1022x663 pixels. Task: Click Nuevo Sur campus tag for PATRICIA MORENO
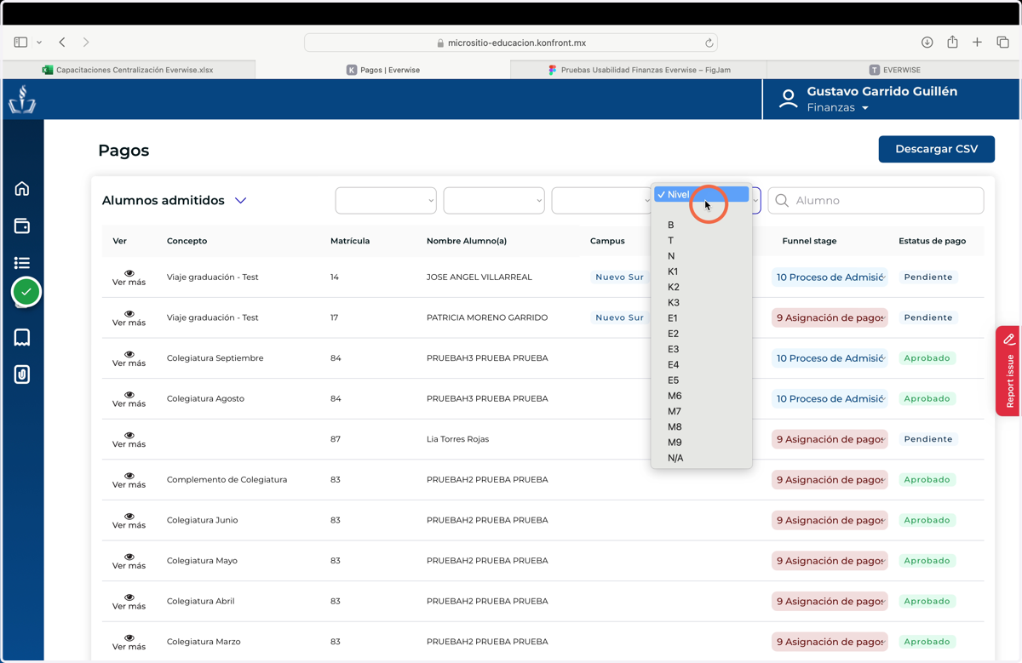(619, 317)
